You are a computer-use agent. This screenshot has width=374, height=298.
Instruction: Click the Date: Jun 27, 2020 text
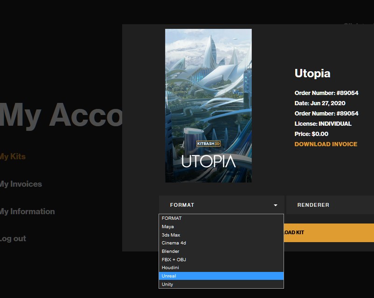tap(320, 103)
